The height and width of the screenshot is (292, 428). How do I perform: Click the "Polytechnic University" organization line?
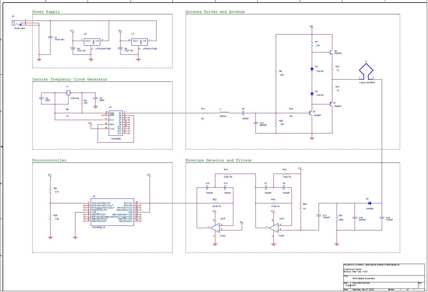click(x=371, y=265)
